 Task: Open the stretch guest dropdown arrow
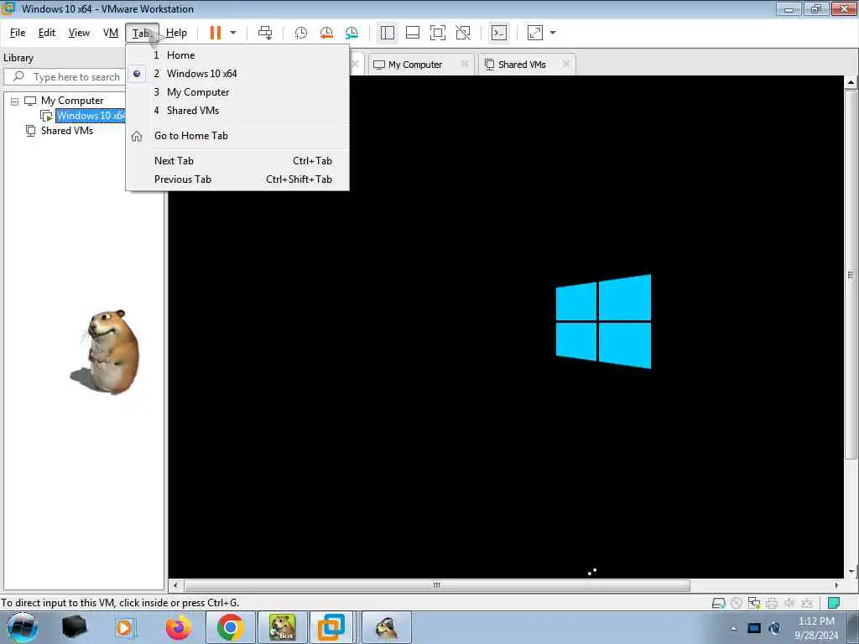553,33
